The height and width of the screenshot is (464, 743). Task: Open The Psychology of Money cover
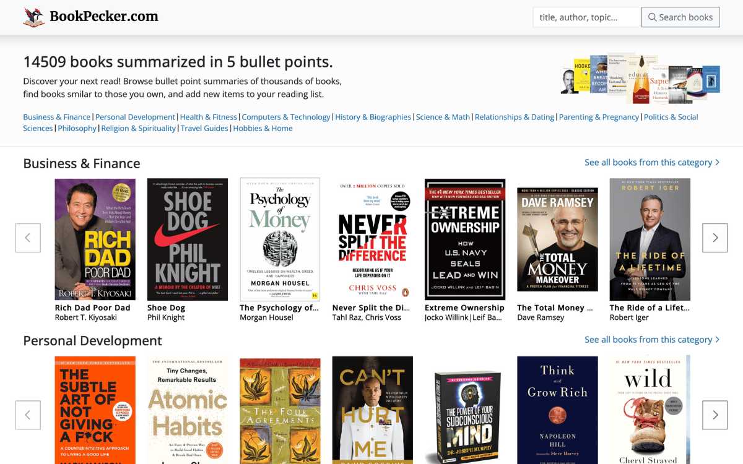point(280,239)
